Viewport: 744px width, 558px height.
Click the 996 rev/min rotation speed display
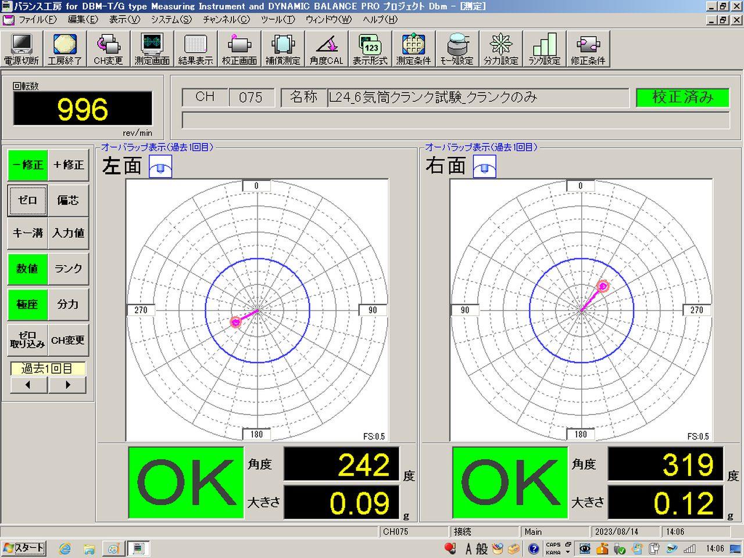tap(83, 109)
